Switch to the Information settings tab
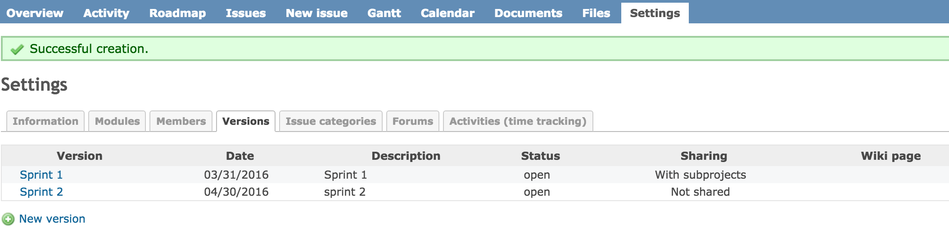Image resolution: width=949 pixels, height=246 pixels. [x=45, y=121]
